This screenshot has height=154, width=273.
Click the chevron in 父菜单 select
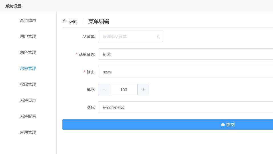pos(158,37)
